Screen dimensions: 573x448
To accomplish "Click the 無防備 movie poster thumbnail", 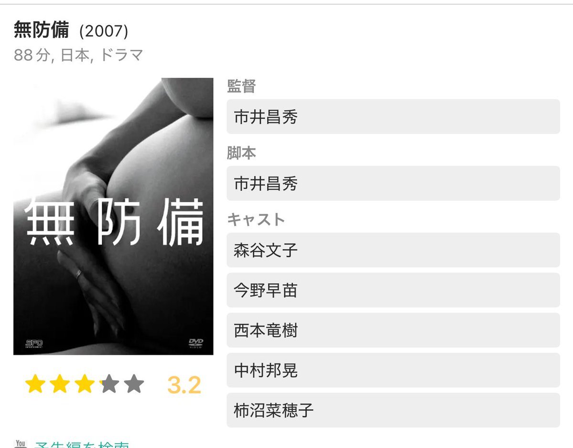I will tap(113, 216).
